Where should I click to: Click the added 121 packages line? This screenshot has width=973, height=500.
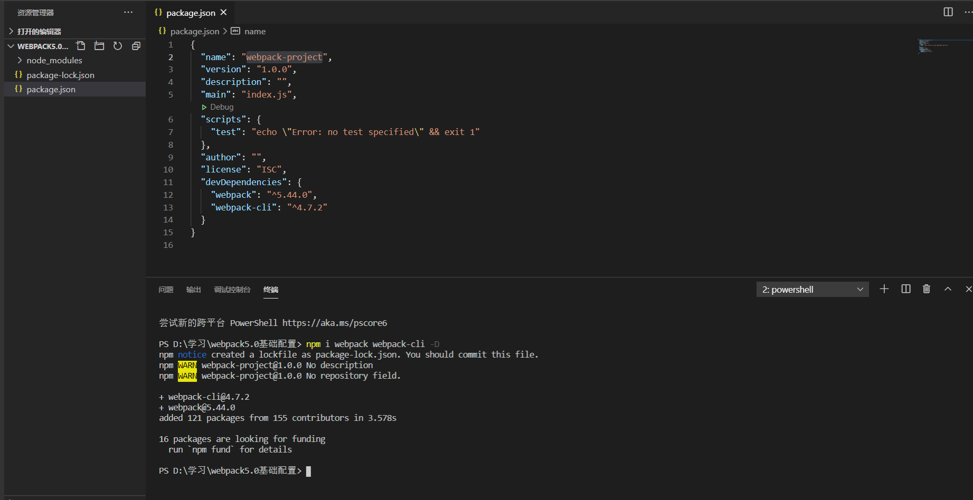point(278,418)
